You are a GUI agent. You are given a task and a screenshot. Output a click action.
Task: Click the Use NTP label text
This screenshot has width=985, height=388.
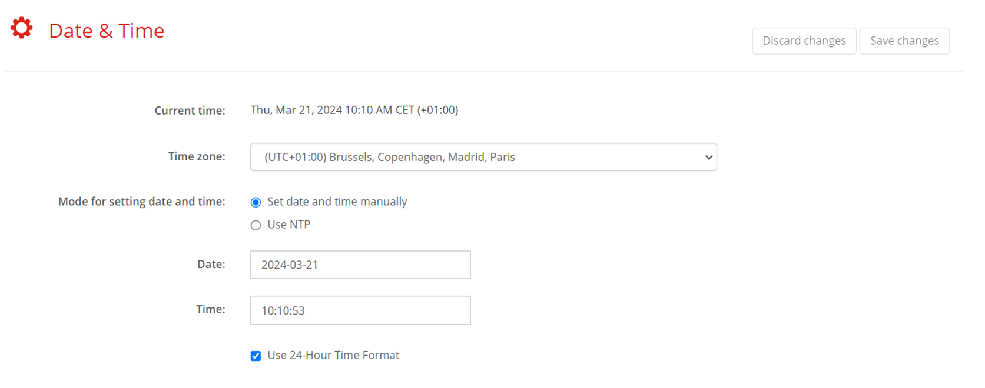click(x=288, y=225)
